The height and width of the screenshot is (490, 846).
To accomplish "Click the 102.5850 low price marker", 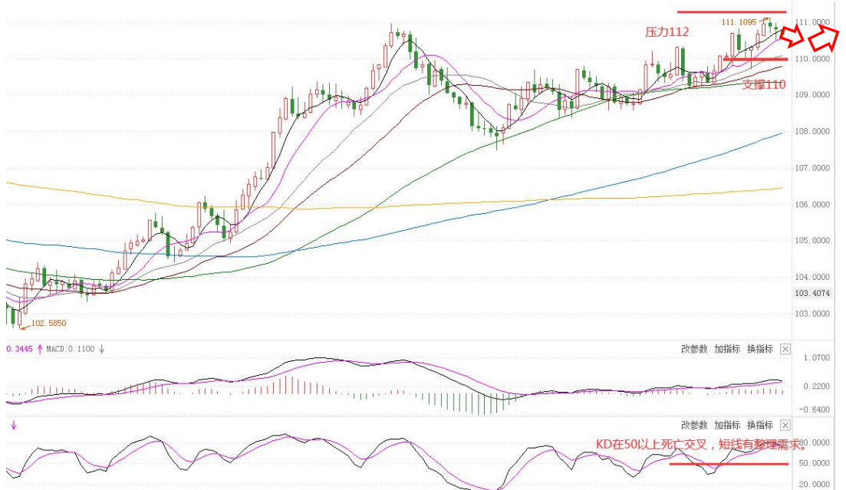I will click(x=48, y=324).
